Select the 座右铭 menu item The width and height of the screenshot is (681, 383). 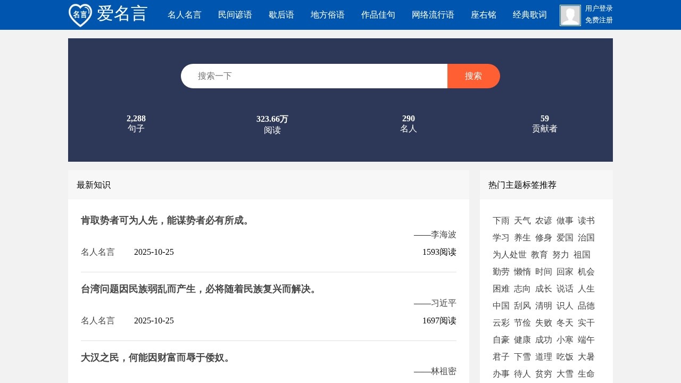coord(483,15)
